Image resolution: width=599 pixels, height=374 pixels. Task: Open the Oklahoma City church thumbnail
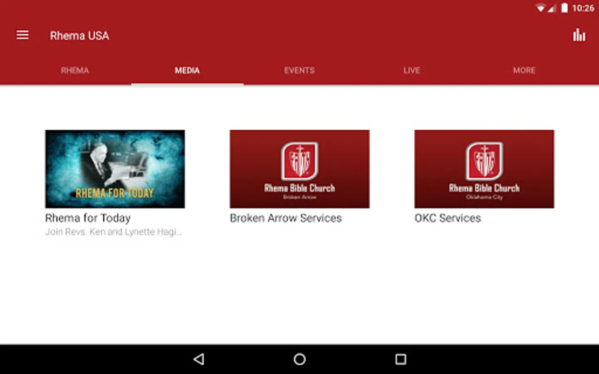tap(484, 169)
